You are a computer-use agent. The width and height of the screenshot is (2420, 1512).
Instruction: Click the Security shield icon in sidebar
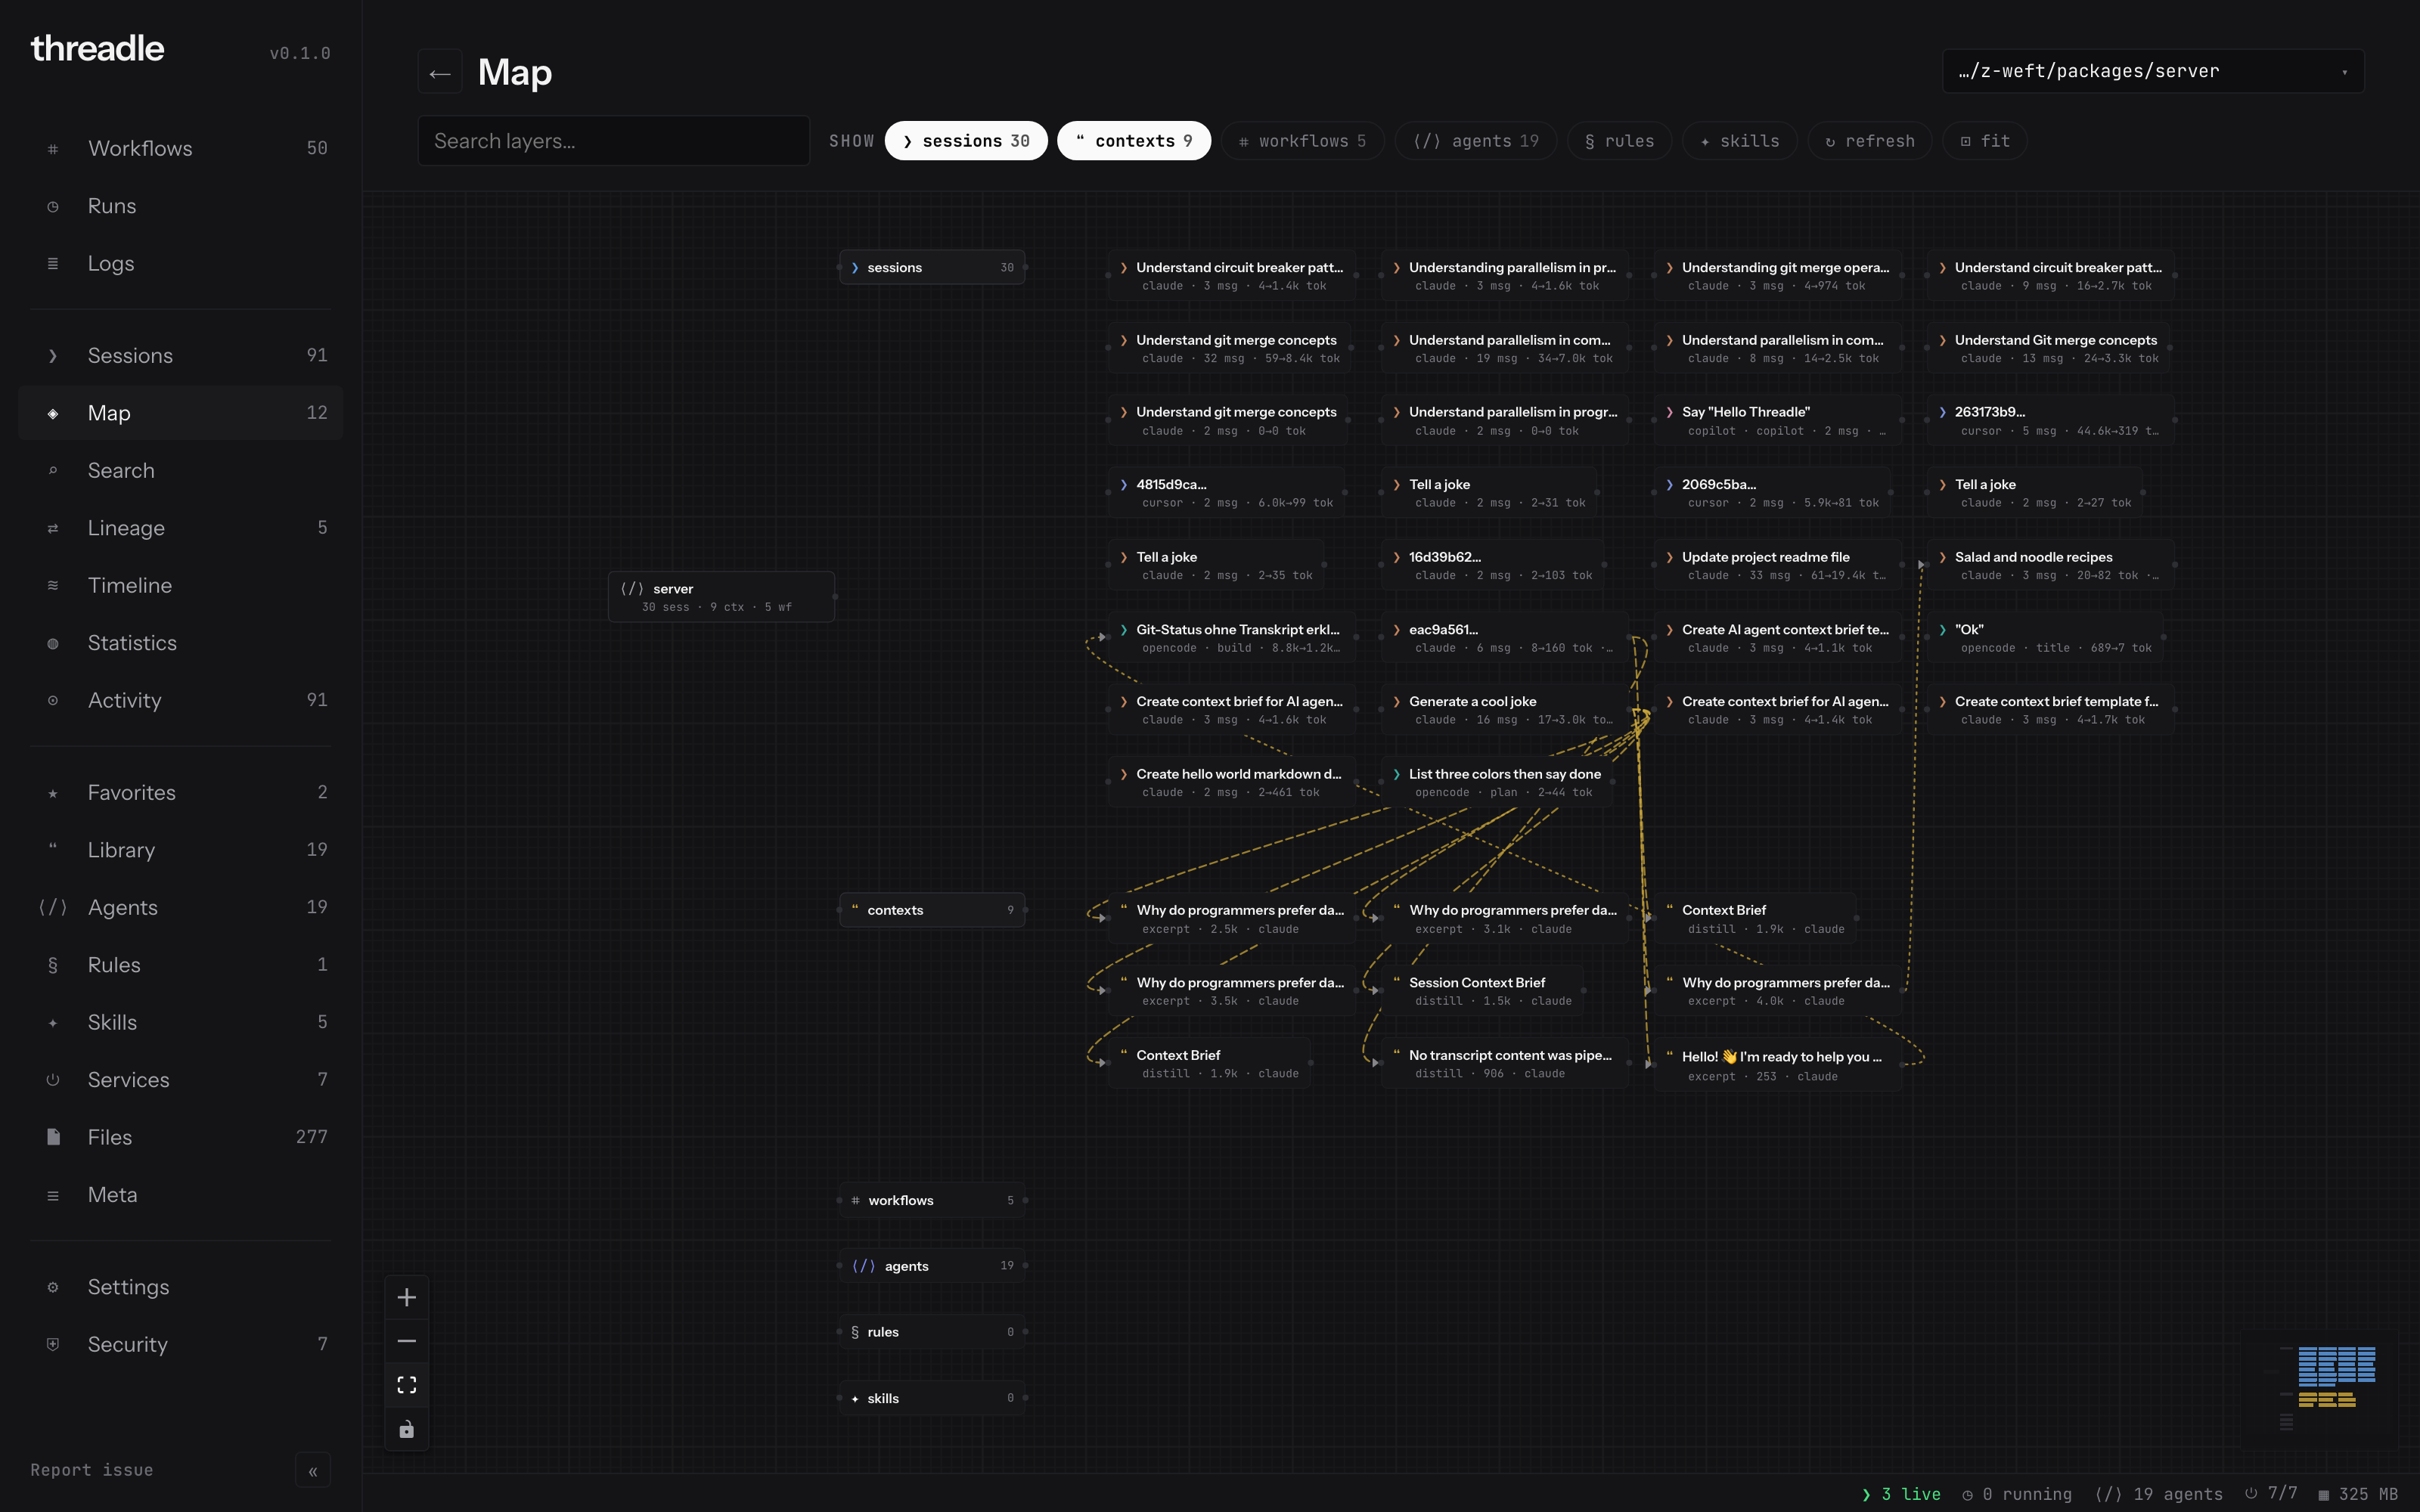coord(53,1345)
